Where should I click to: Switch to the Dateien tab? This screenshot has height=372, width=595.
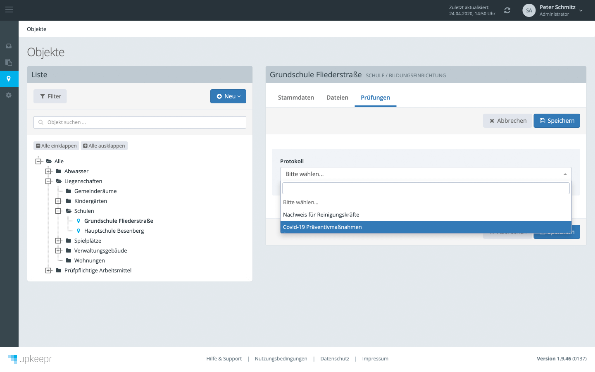[337, 98]
